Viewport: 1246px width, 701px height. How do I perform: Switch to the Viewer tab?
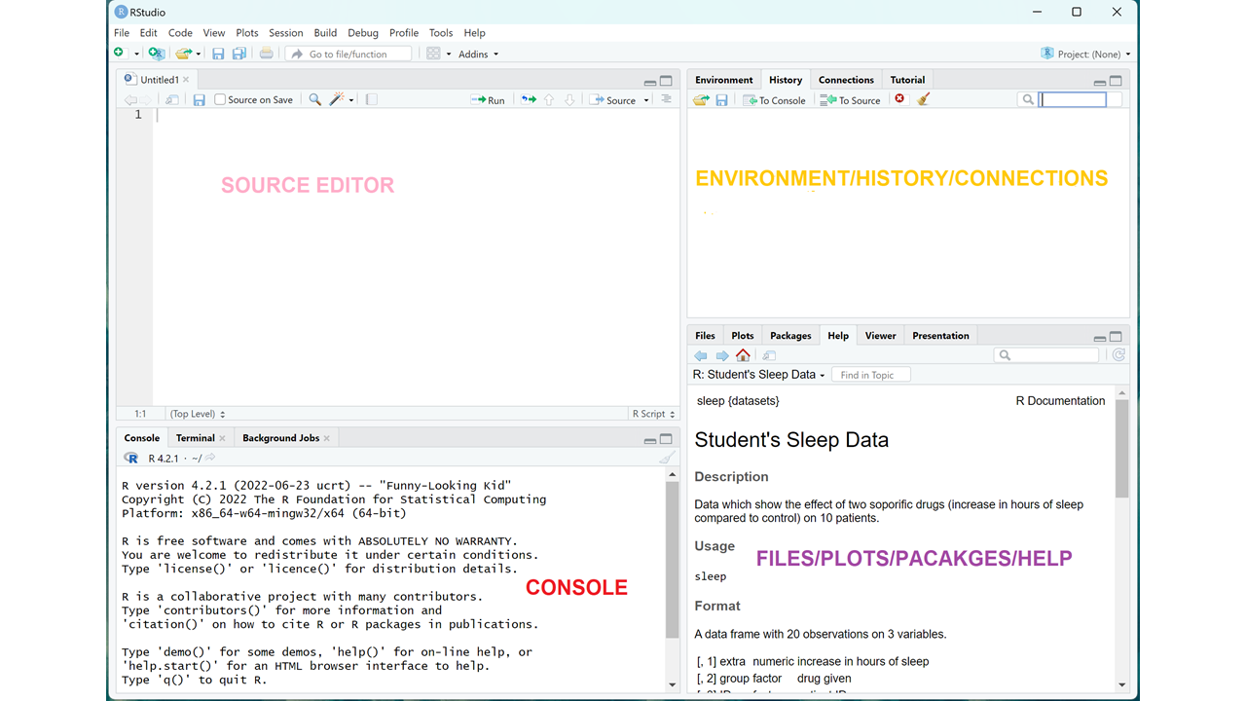pos(880,335)
